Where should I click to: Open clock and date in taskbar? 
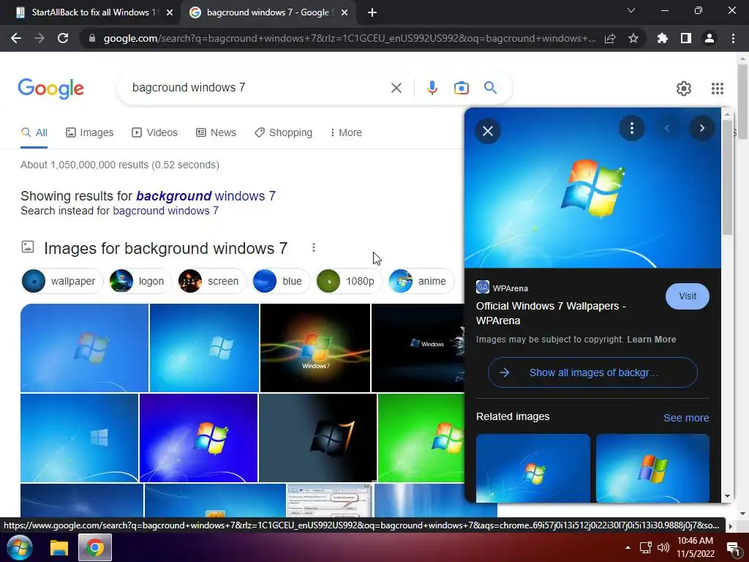click(x=696, y=547)
